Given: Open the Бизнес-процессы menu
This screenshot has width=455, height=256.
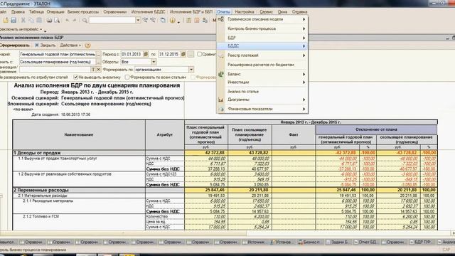Looking at the screenshot, I should (83, 12).
